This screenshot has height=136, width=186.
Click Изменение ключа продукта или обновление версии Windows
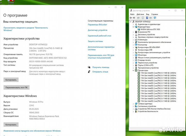pos(32,131)
